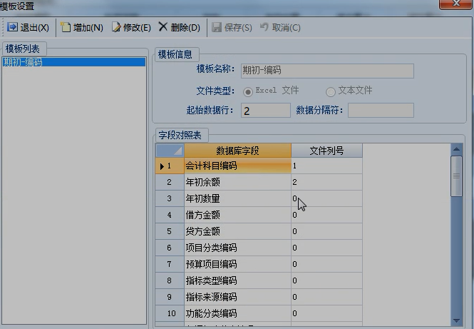Click the 模板名称 input field
This screenshot has height=329, width=474.
click(x=327, y=71)
